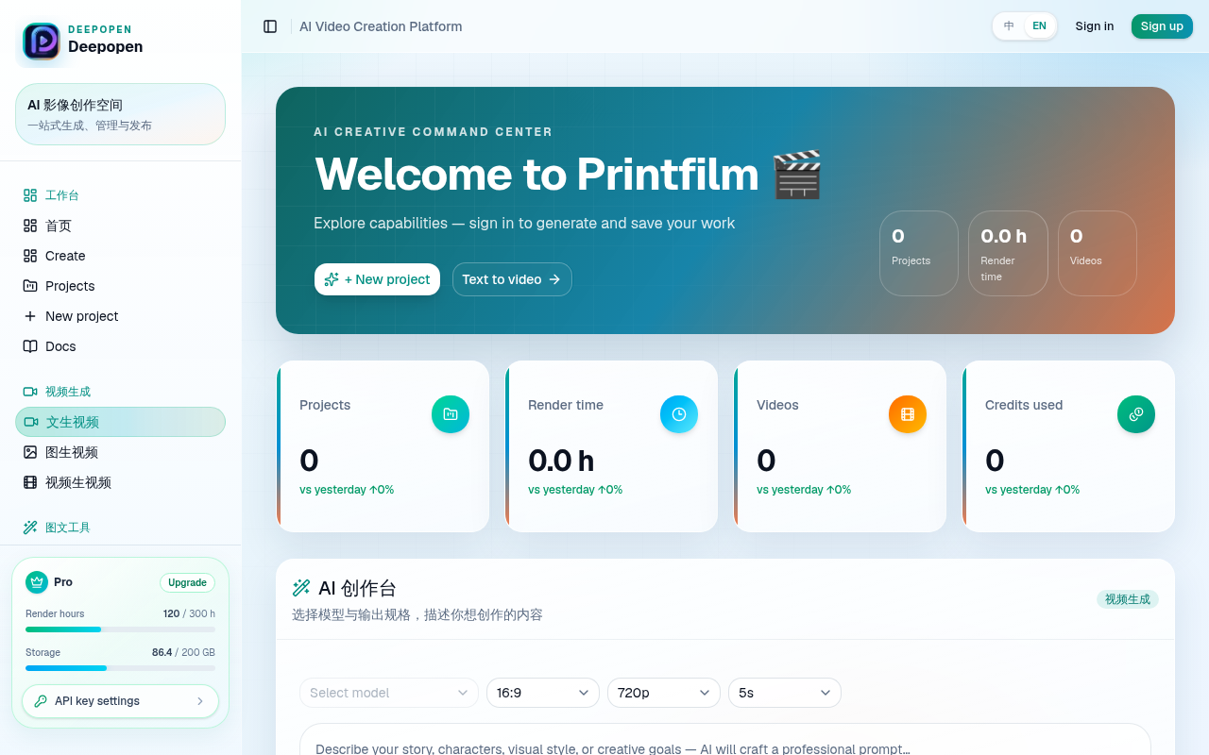The image size is (1209, 755).
Task: Click the AI 创作台 wand icon
Action: click(301, 588)
